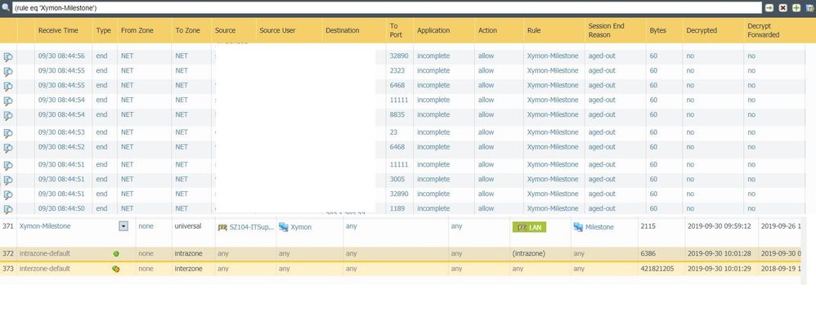Screen dimensions: 816x317
Task: Open details for the 08:44:54 port 11111 entry
Action: coord(8,100)
